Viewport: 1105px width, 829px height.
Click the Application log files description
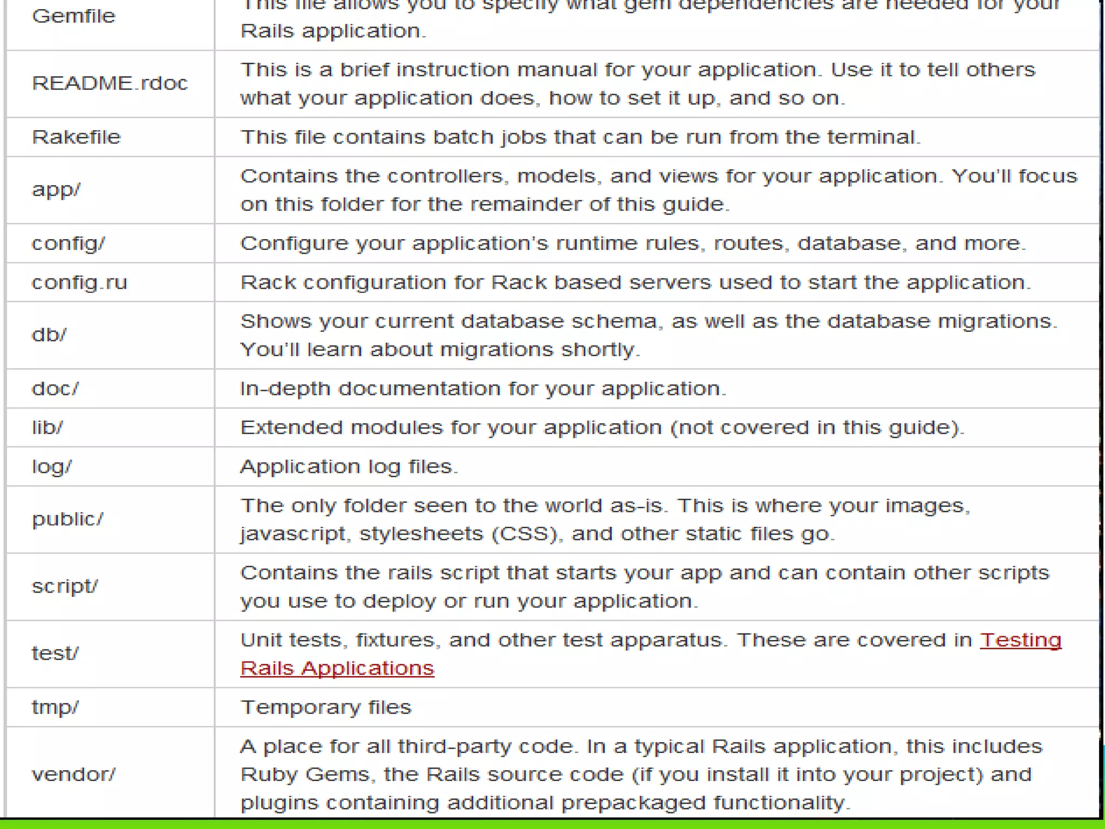coord(349,466)
